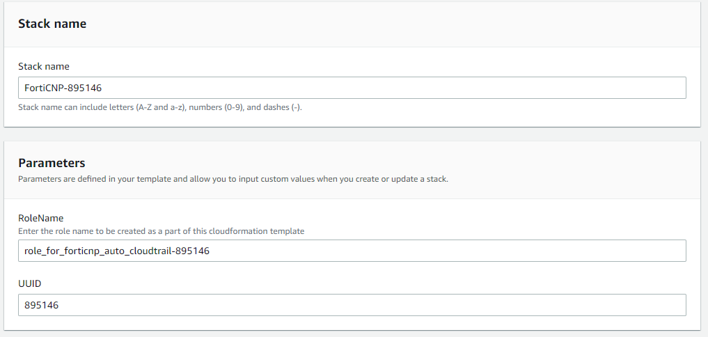
Task: Place cursor on "role_for_forticnp_auto_cloudtrail-895146" value
Action: (x=116, y=251)
